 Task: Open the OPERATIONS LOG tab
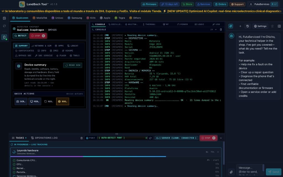tap(44, 138)
